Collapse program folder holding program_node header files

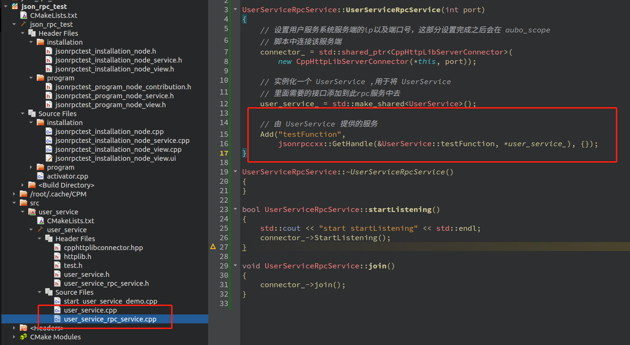click(31, 78)
